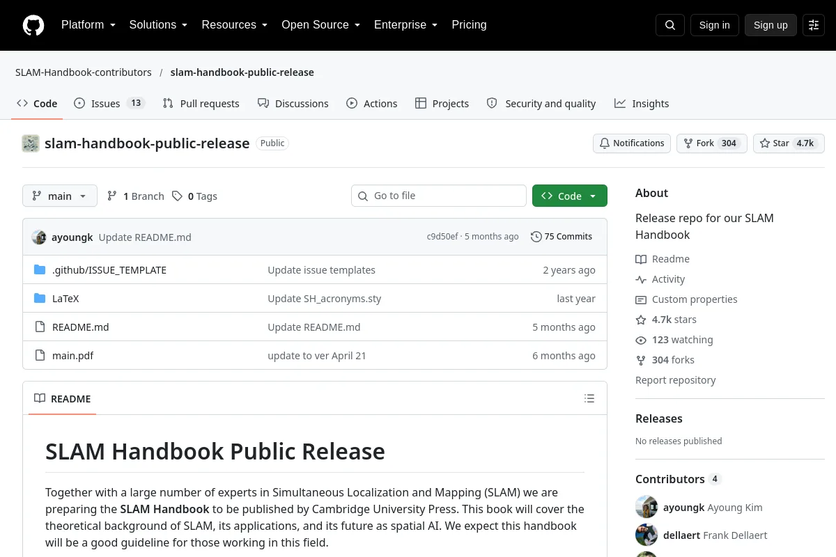Fork this repository
The width and height of the screenshot is (836, 557).
[712, 143]
